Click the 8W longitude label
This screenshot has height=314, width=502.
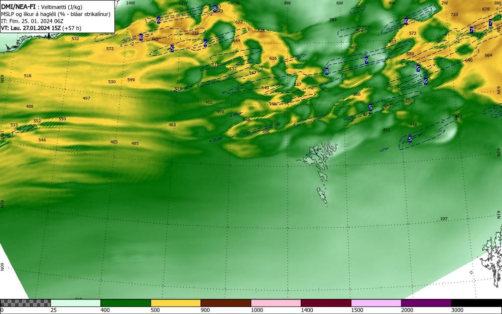[288, 3]
